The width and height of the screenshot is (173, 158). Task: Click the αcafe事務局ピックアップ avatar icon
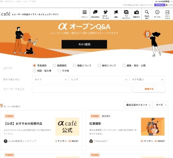(x=6, y=141)
